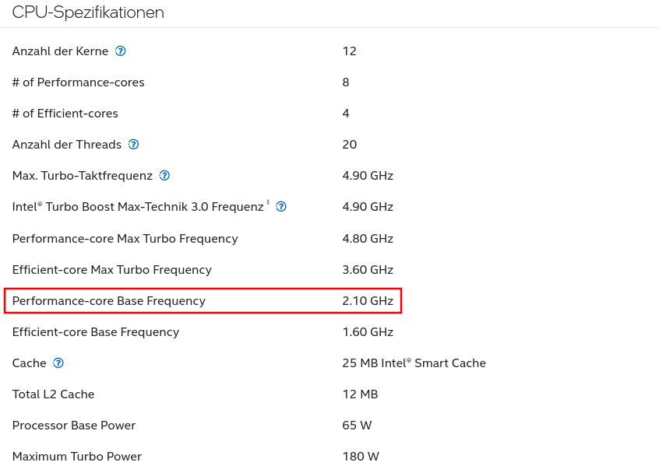Click the # of Efficient-cores label
This screenshot has width=659, height=473.
pos(65,114)
